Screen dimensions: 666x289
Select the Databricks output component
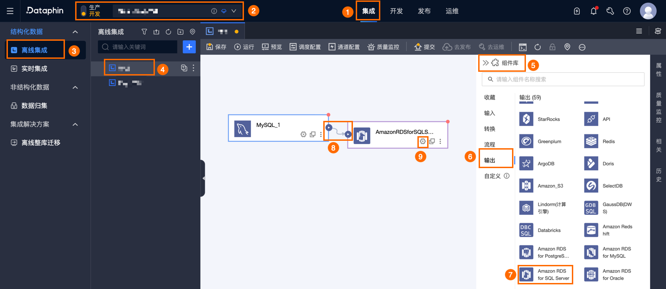540,230
